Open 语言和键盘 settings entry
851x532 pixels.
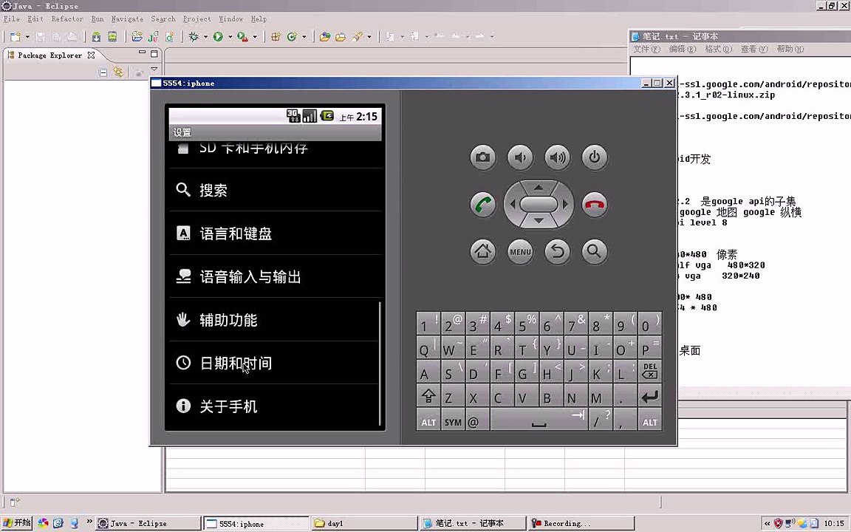coord(275,233)
